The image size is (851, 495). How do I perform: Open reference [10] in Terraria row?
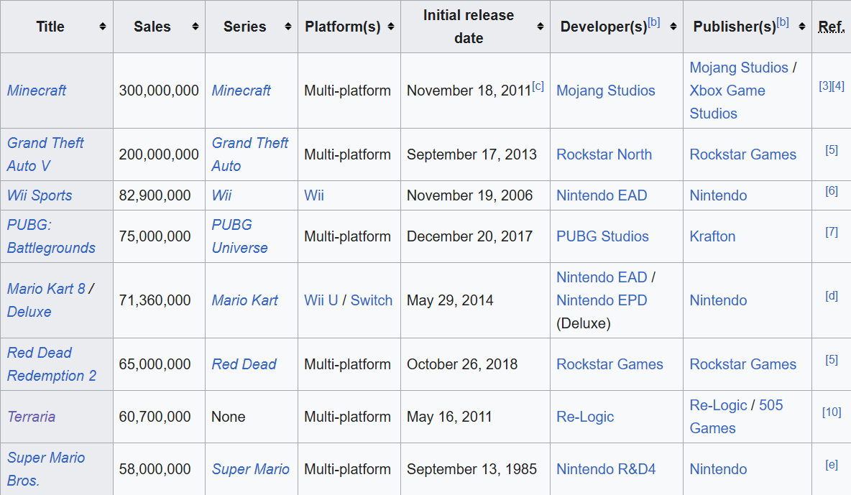click(x=832, y=412)
